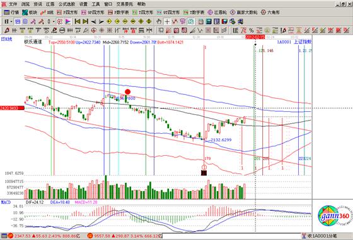Screen dimensions: 353x240
Task: Select the hand pan tool
Action: click(x=159, y=21)
